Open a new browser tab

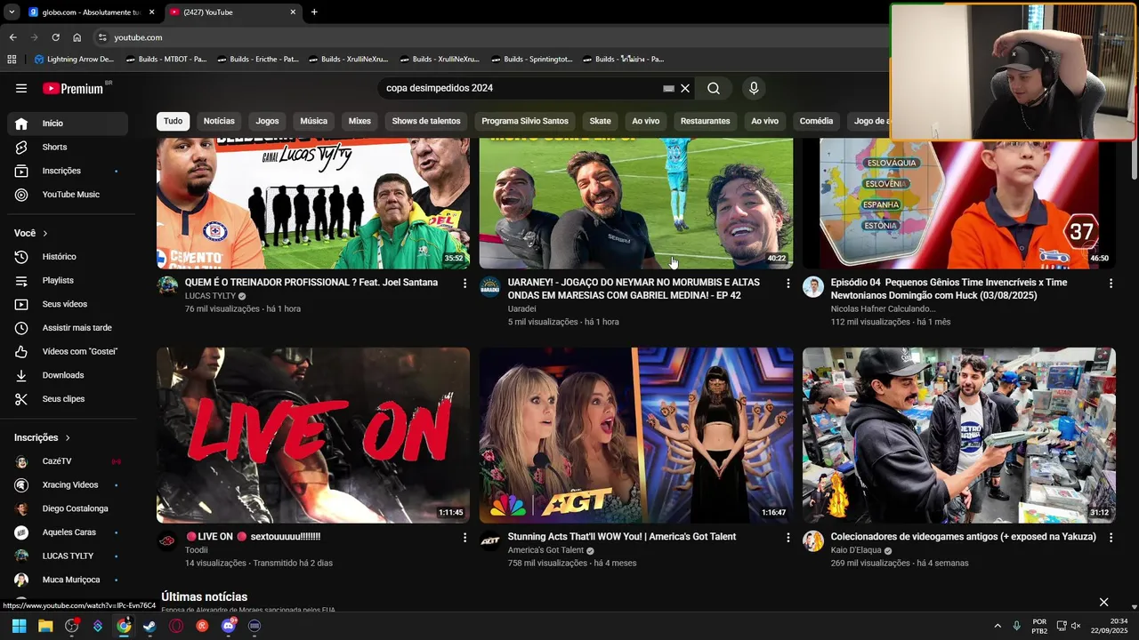click(314, 12)
